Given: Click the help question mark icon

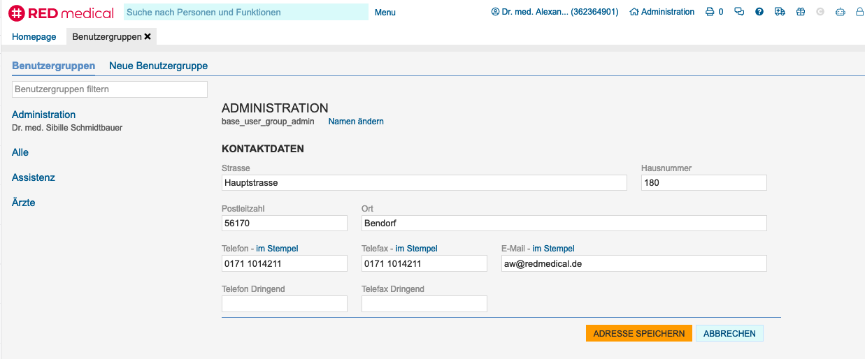Looking at the screenshot, I should click(759, 12).
